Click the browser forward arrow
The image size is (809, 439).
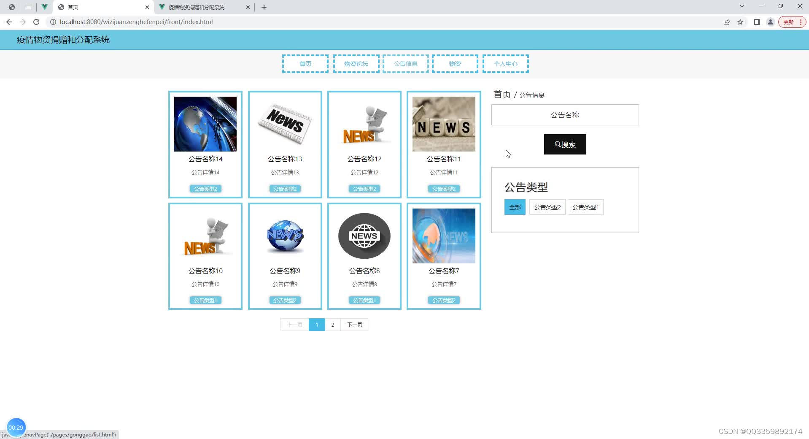pyautogui.click(x=23, y=22)
